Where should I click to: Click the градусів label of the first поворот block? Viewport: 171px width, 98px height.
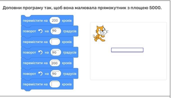(x=70, y=31)
